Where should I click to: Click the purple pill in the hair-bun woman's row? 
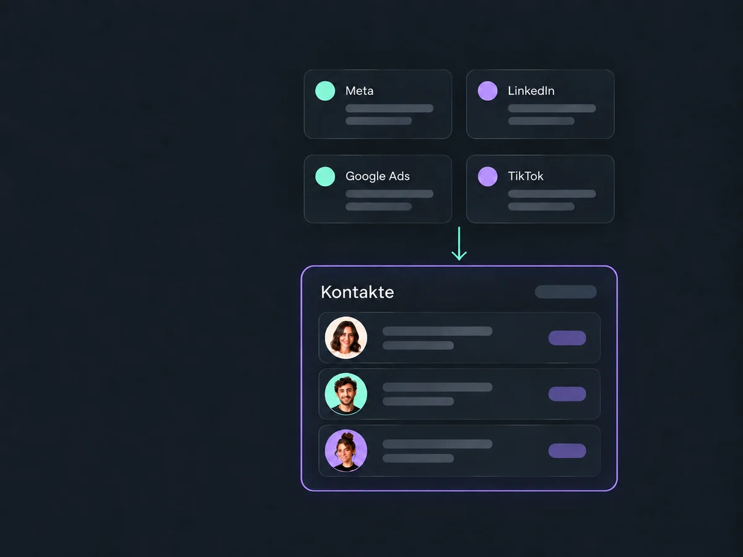[x=567, y=451]
